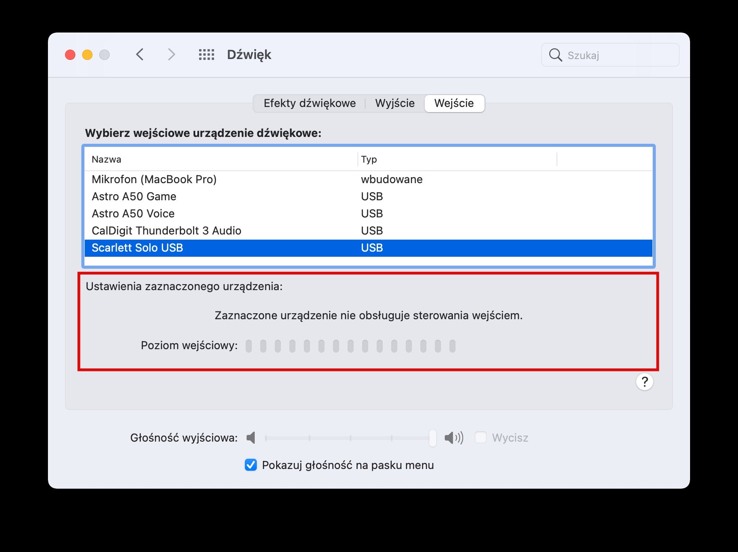
Task: Open help with the question mark button
Action: pyautogui.click(x=644, y=382)
